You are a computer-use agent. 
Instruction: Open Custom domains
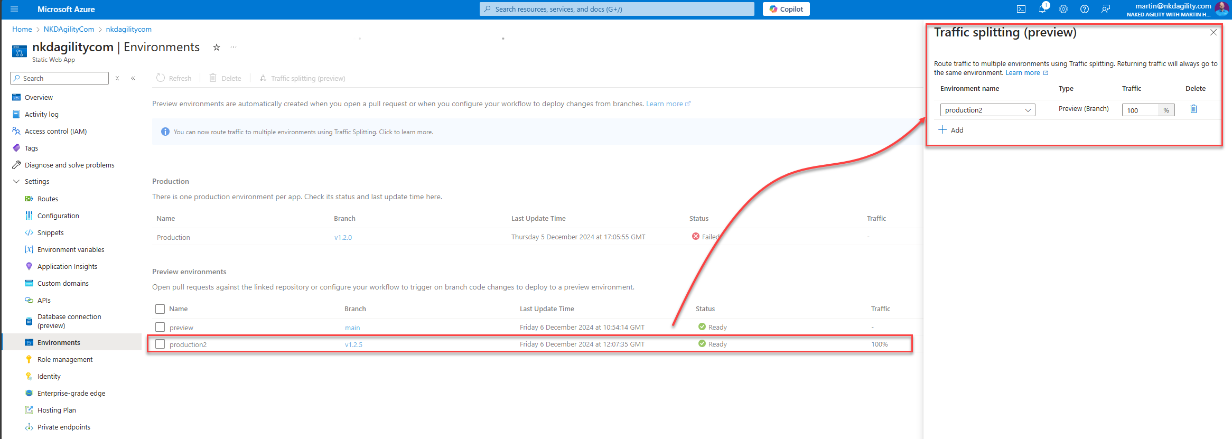63,283
